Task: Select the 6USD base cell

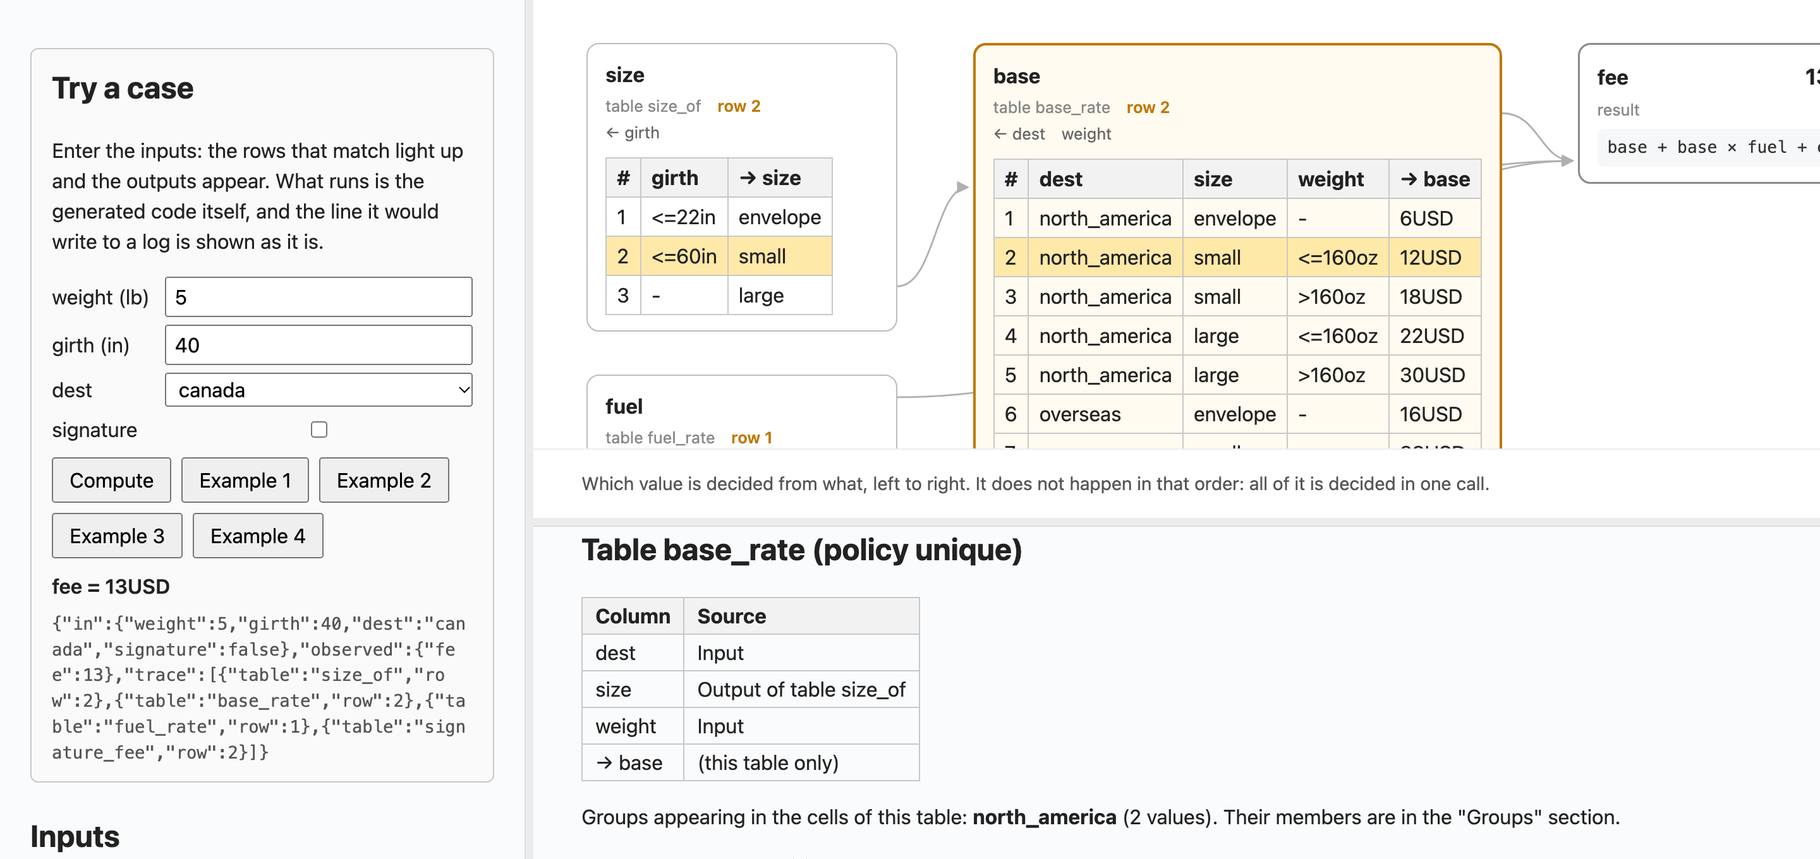Action: pos(1435,219)
